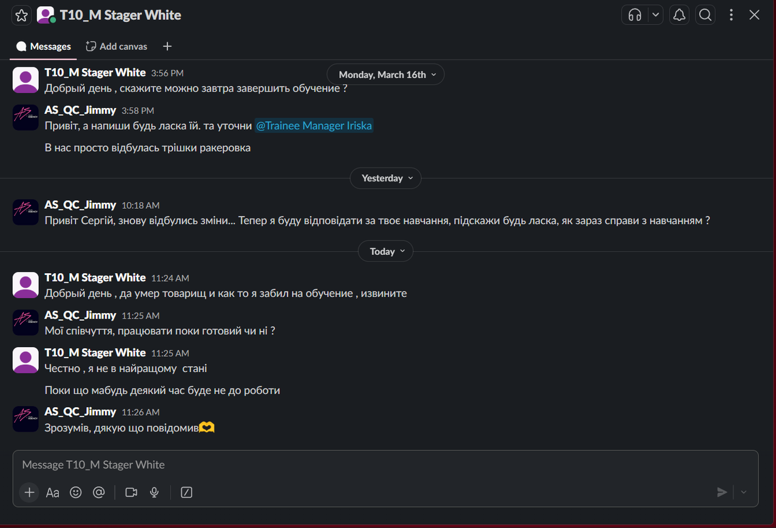Click the message 'Мої співчуття, працювати поки готовий чи ні ?'
The image size is (776, 528).
[x=160, y=331]
